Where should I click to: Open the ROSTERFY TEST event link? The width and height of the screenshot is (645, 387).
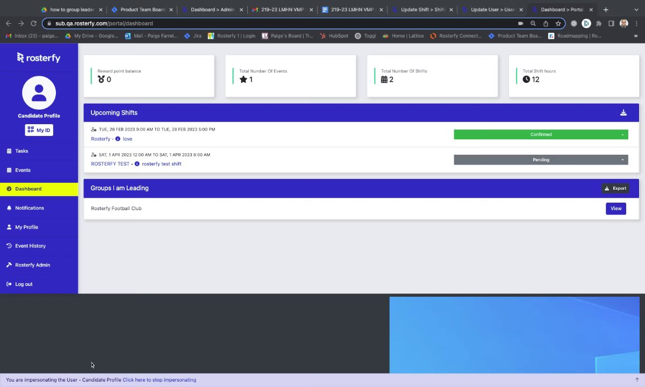110,164
